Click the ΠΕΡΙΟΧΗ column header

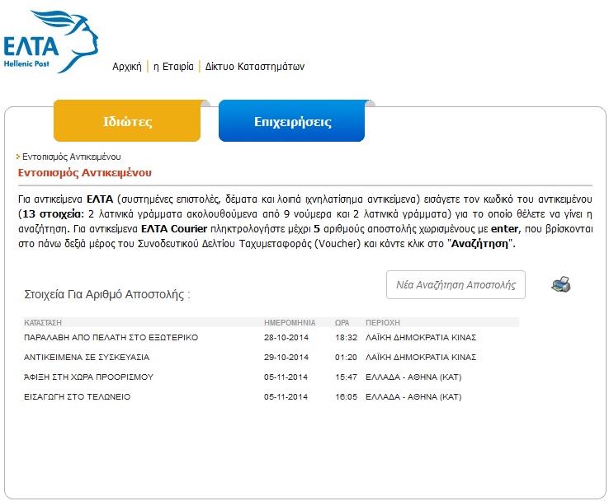tap(383, 323)
